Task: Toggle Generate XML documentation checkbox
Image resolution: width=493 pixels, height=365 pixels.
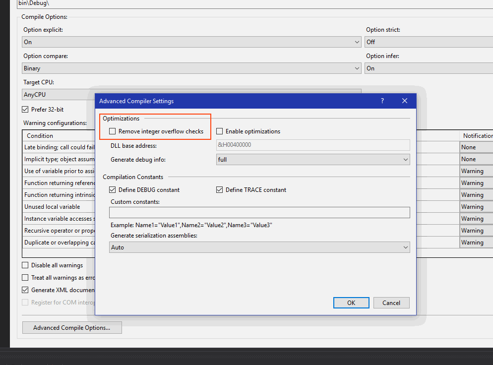Action: pyautogui.click(x=25, y=290)
